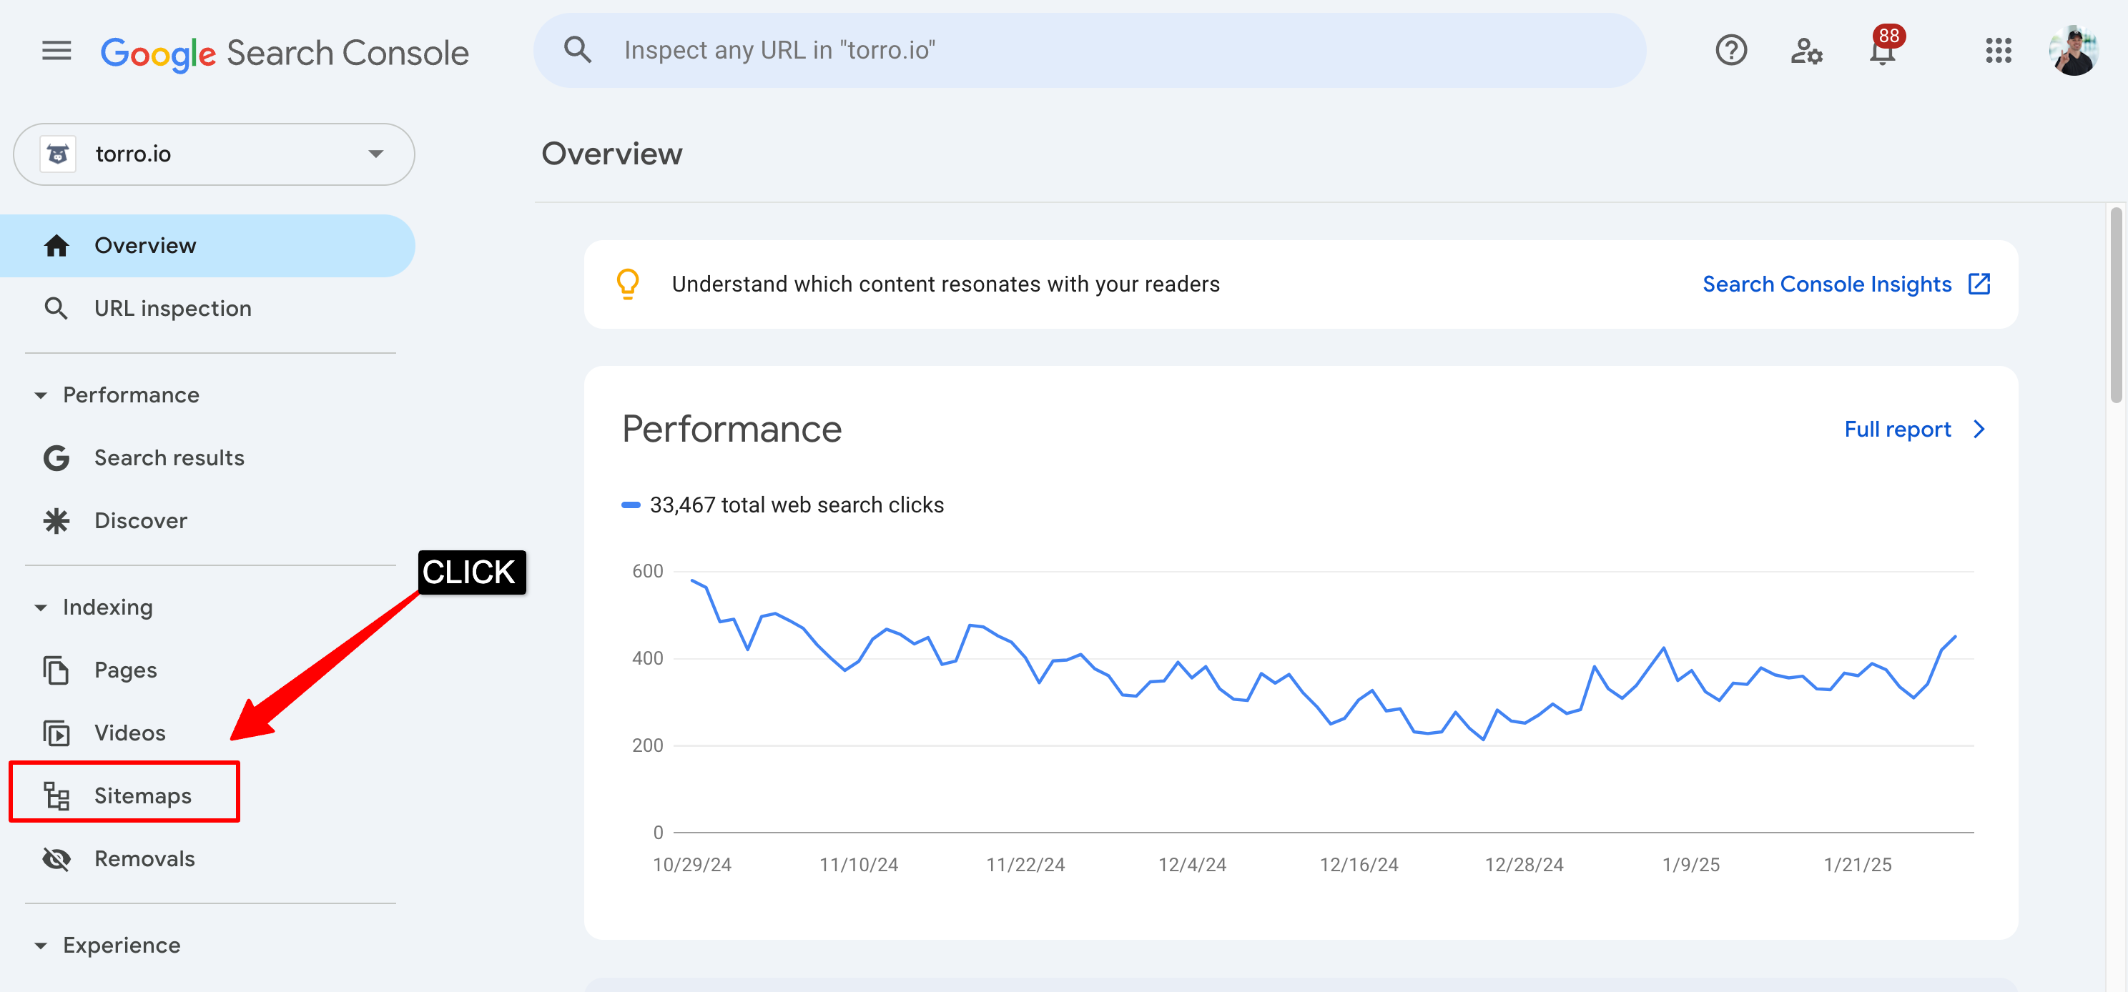Expand the Experience section
The image size is (2128, 992).
41,945
